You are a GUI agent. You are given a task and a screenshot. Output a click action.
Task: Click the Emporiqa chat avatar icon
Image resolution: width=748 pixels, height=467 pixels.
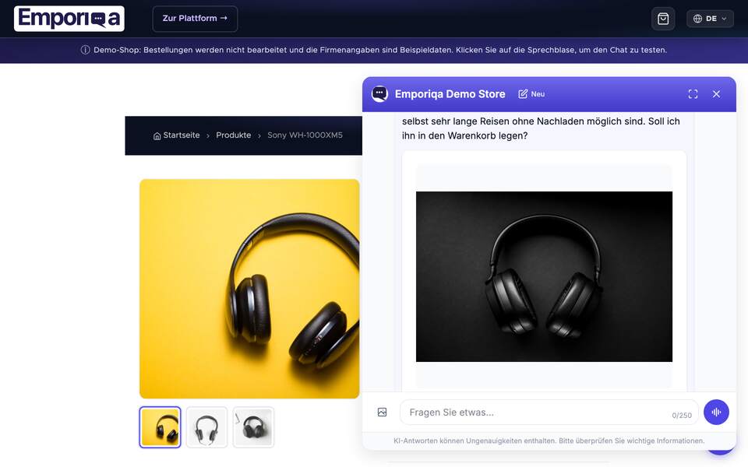tap(379, 94)
